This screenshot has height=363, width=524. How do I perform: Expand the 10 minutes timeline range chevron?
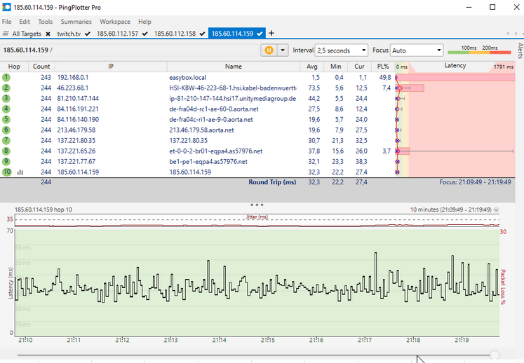tap(497, 210)
